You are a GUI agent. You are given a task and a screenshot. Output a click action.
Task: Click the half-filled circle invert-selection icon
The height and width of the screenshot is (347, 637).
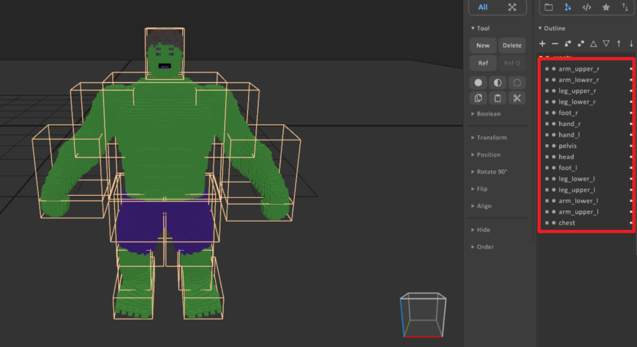pos(497,83)
